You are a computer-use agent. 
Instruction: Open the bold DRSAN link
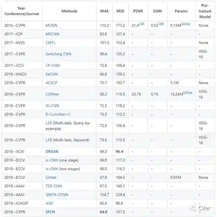coord(52,151)
